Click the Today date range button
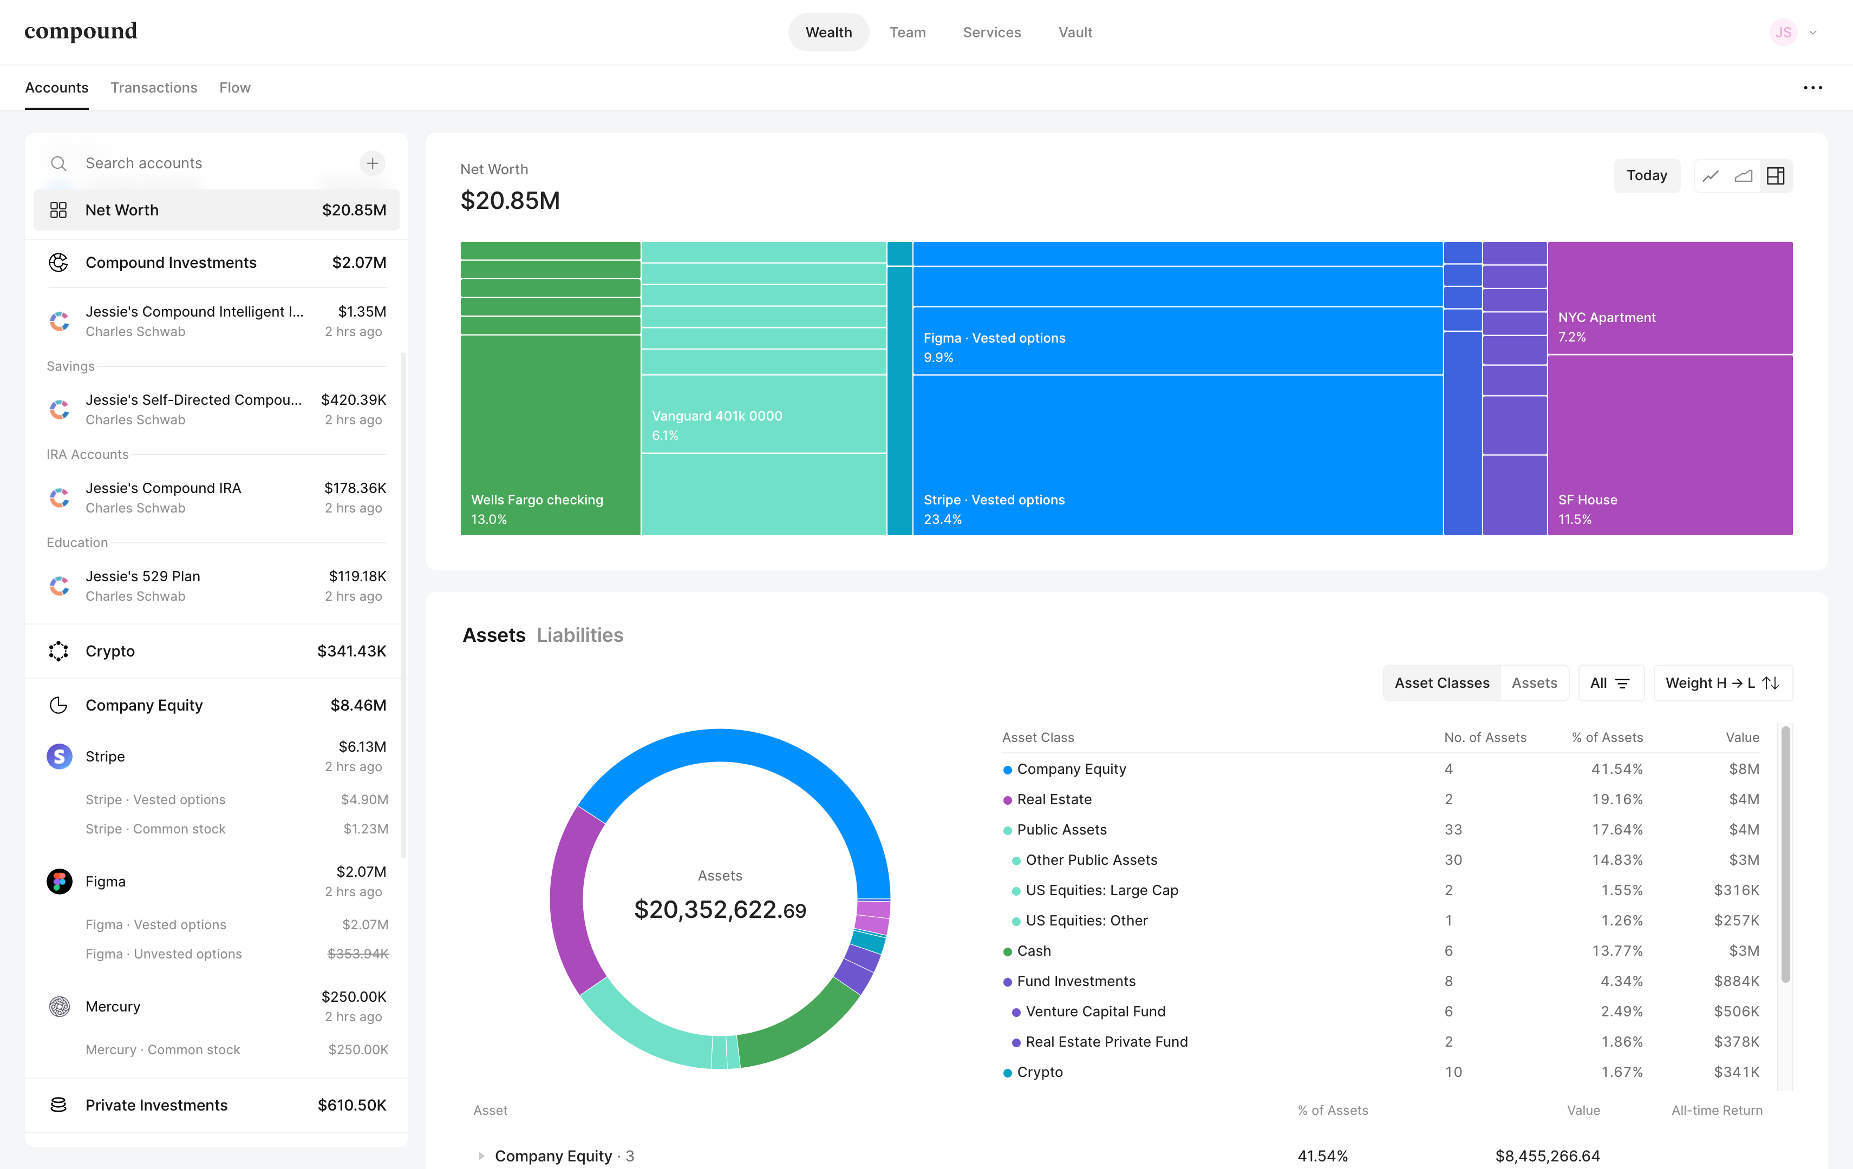 [1647, 176]
